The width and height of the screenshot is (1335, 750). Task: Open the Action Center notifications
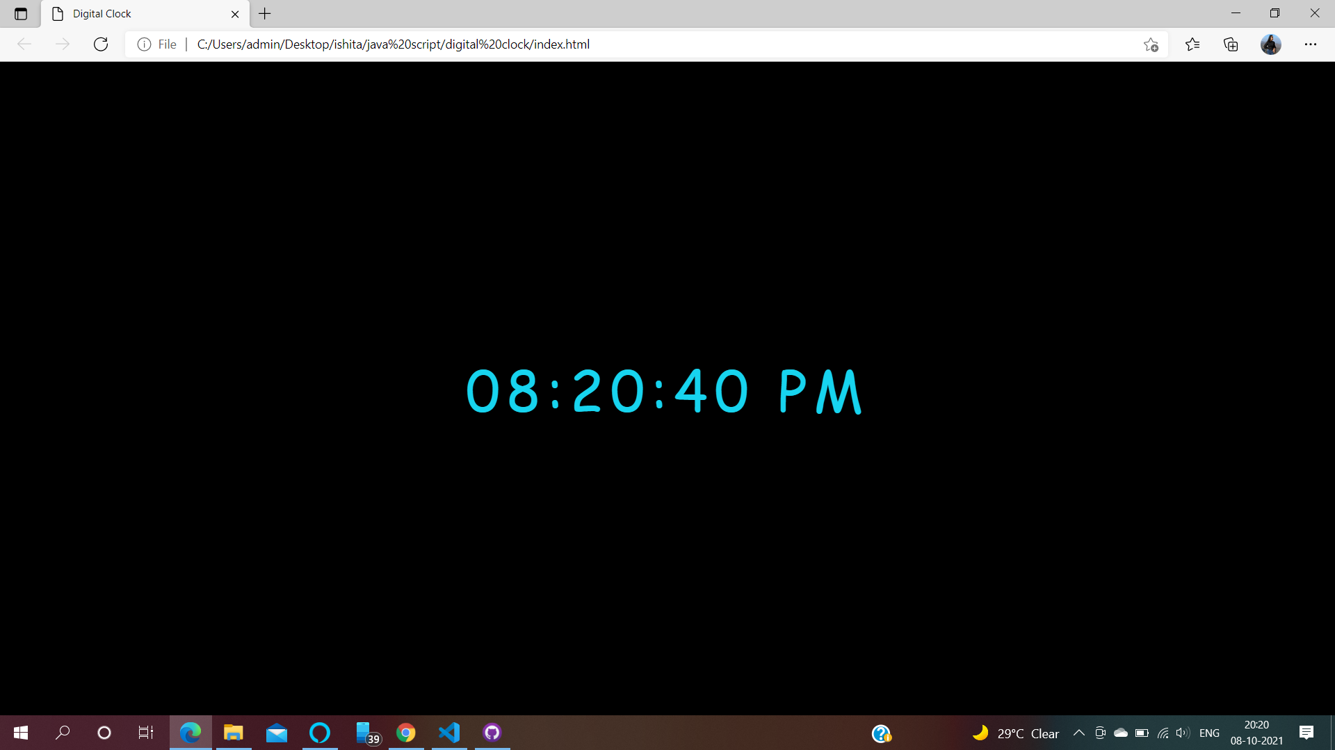point(1306,733)
